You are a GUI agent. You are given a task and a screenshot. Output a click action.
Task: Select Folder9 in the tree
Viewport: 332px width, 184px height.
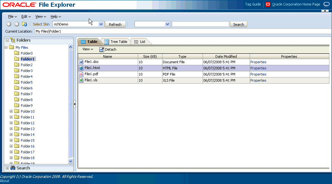point(27,105)
